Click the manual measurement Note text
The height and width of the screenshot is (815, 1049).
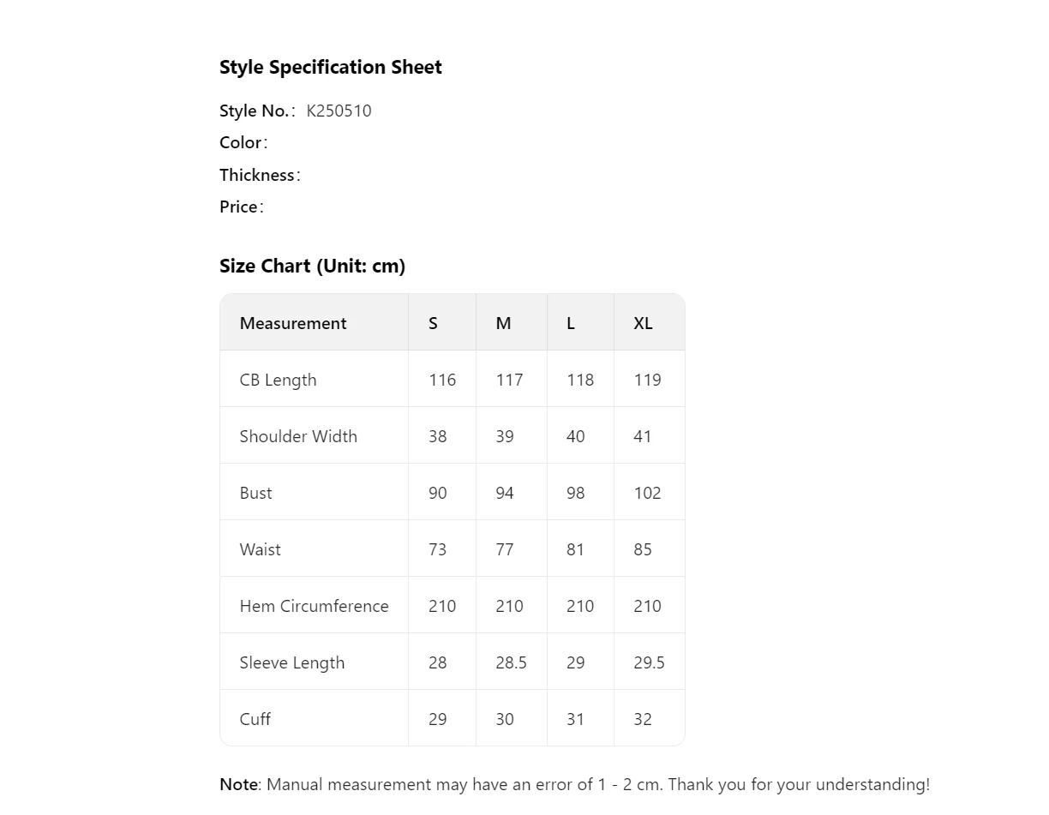coord(574,785)
